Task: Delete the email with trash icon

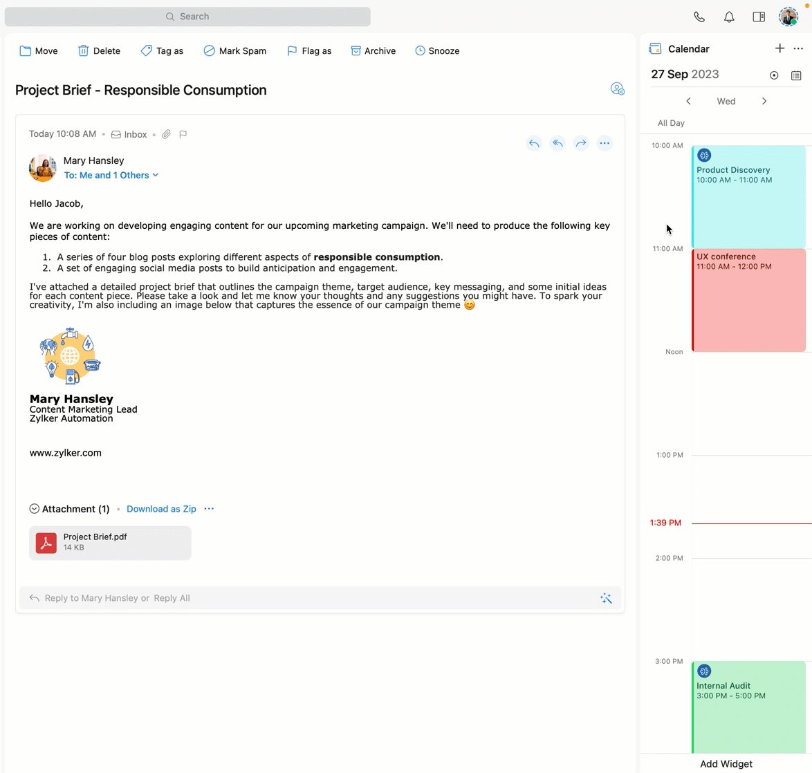Action: 83,50
